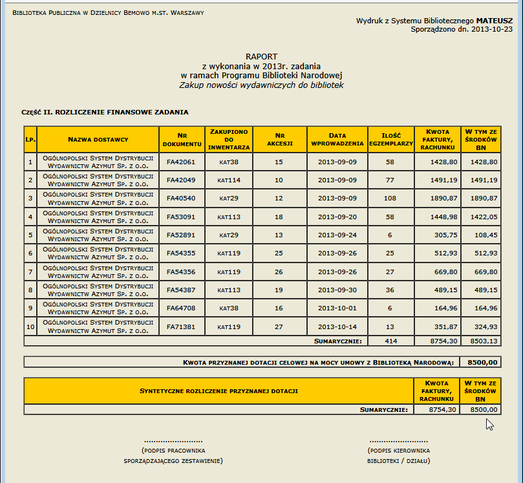Viewport: 523px width, 483px height.
Task: Click the RAPORT title heading
Action: point(261,57)
